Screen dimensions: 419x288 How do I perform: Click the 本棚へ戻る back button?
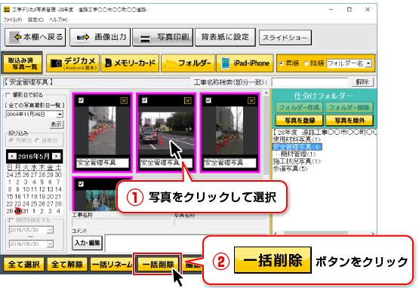[35, 37]
